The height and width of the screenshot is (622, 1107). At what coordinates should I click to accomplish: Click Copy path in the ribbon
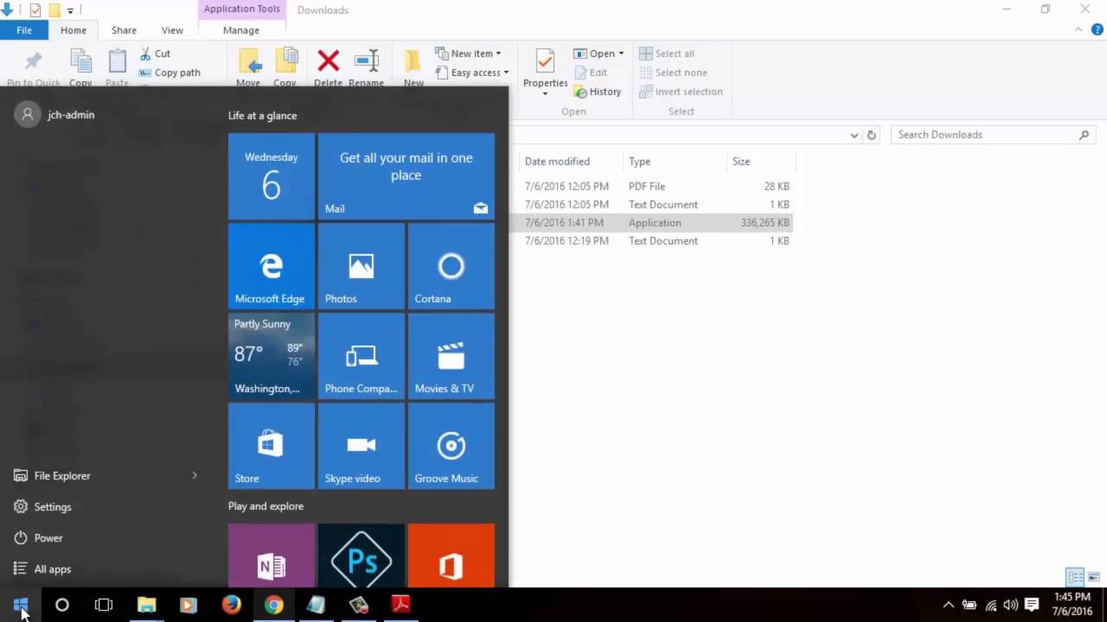170,73
